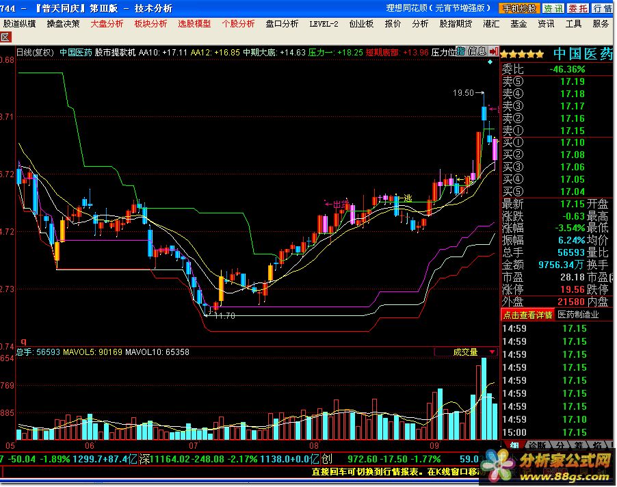
Task: Click the MAVOL5: 90169 volume label
Action: pyautogui.click(x=92, y=352)
